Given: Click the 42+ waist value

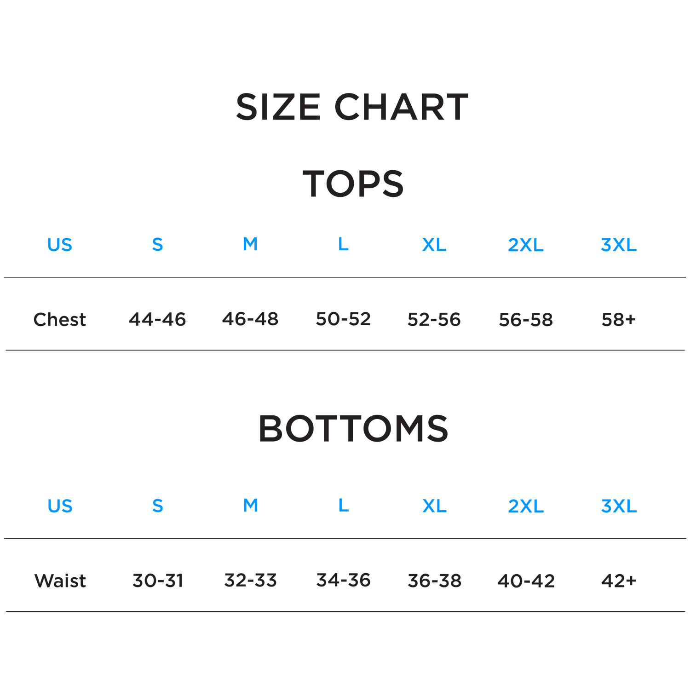Looking at the screenshot, I should point(619,581).
